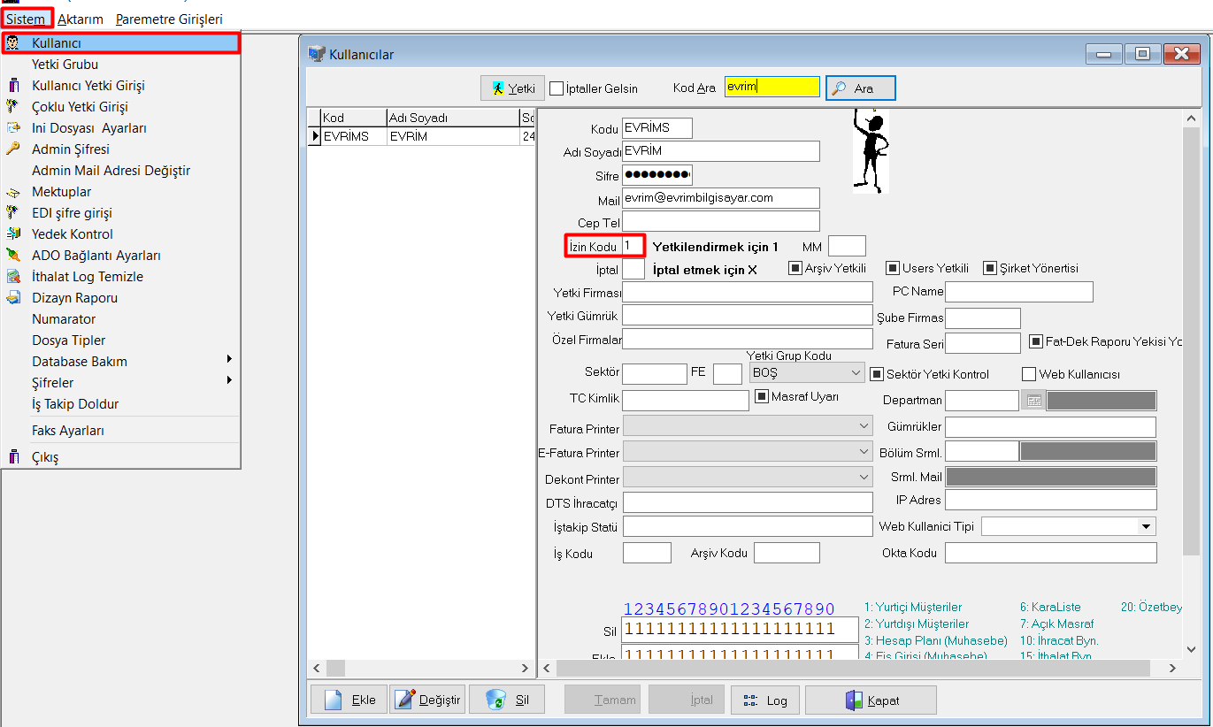Toggle the Masraf Uyarı checkbox
Viewport: 1213px width, 727px height.
pyautogui.click(x=762, y=397)
